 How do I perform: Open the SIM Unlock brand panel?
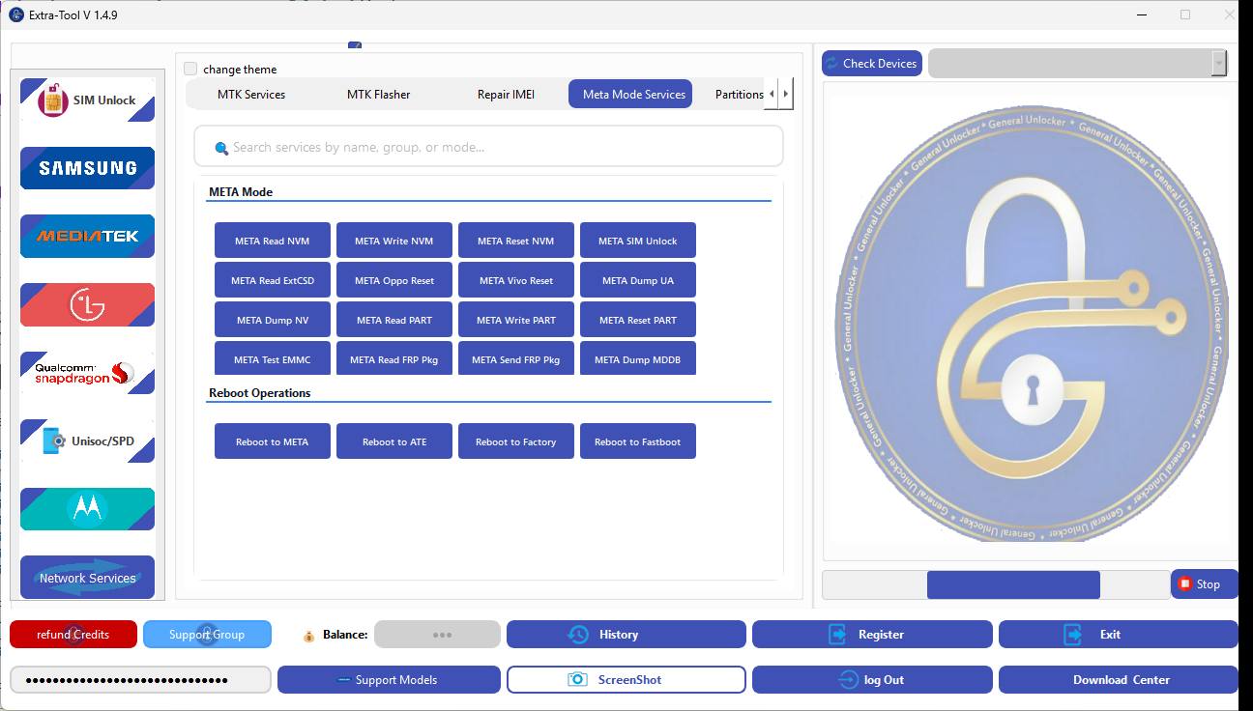pos(87,100)
